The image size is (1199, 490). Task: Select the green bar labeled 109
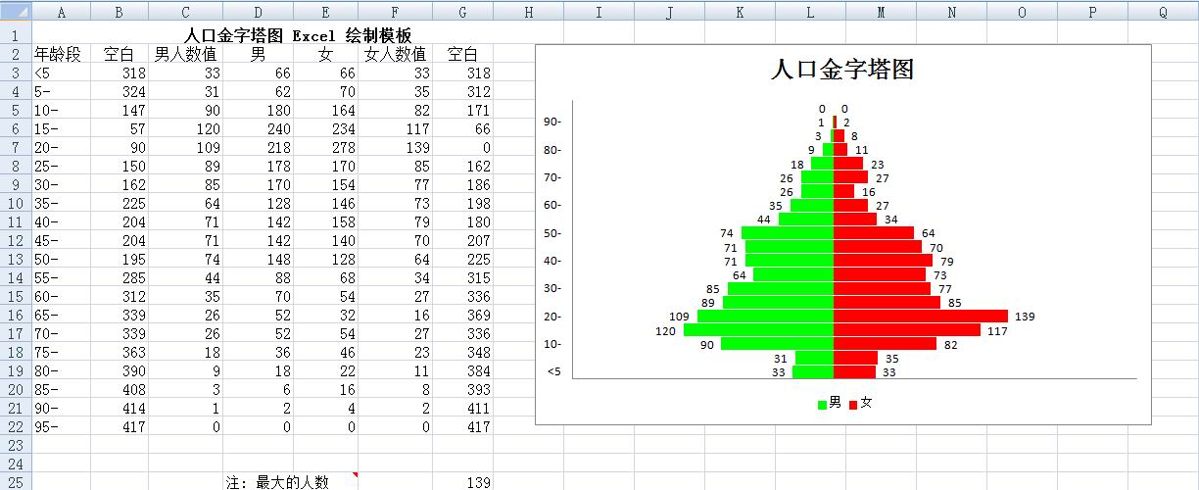(x=765, y=317)
